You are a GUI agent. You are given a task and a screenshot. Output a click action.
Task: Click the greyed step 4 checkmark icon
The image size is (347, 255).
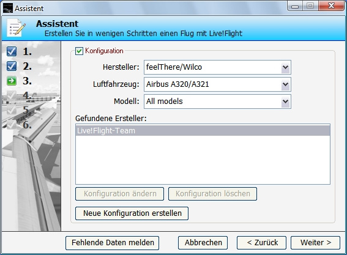tap(12, 95)
